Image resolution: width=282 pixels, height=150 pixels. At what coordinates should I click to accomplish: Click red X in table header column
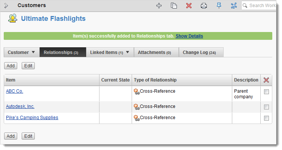[x=266, y=80]
